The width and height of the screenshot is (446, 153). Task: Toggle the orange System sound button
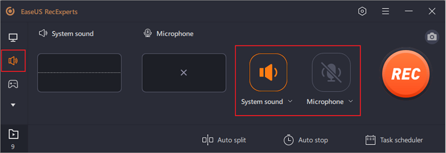pyautogui.click(x=268, y=72)
